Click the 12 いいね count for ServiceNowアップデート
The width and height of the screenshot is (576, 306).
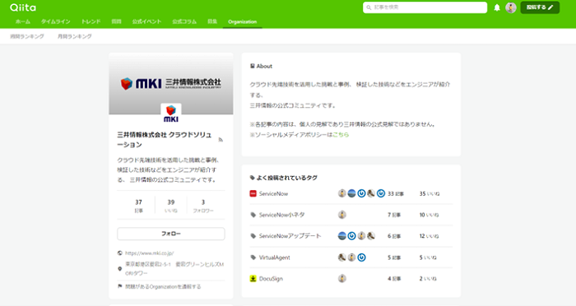click(429, 236)
